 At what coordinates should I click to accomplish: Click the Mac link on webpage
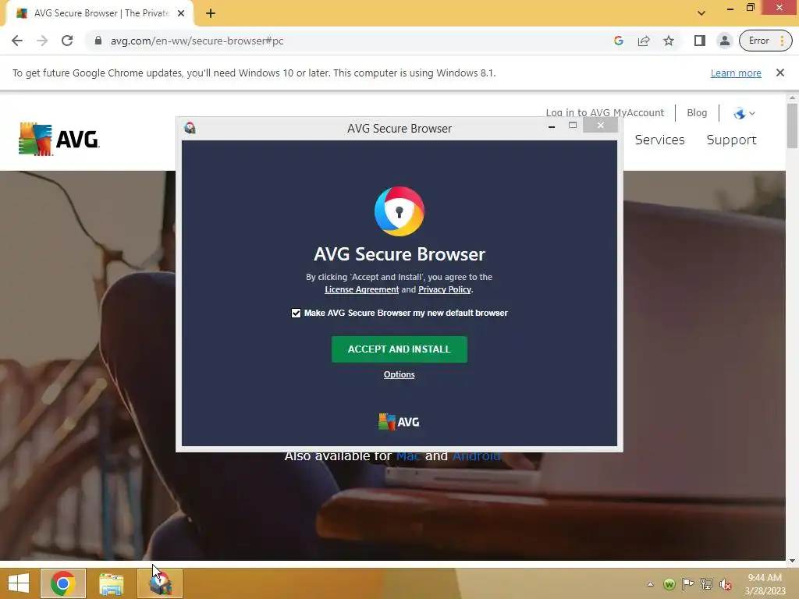408,455
